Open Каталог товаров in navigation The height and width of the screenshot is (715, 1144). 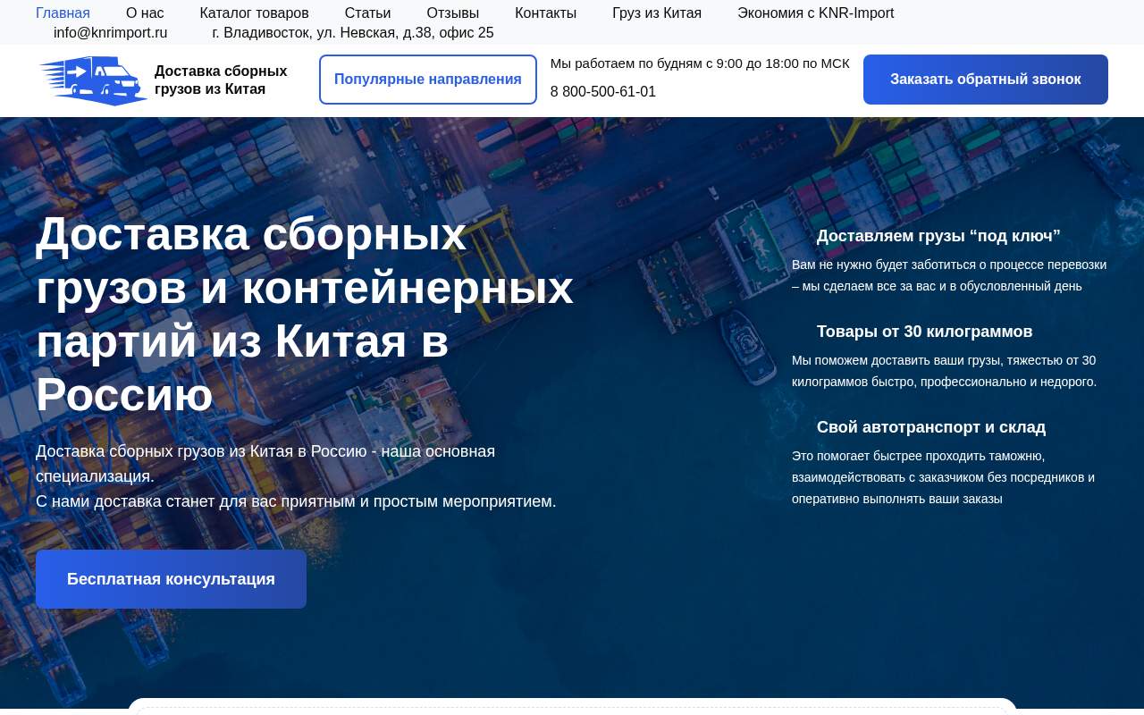(x=254, y=13)
